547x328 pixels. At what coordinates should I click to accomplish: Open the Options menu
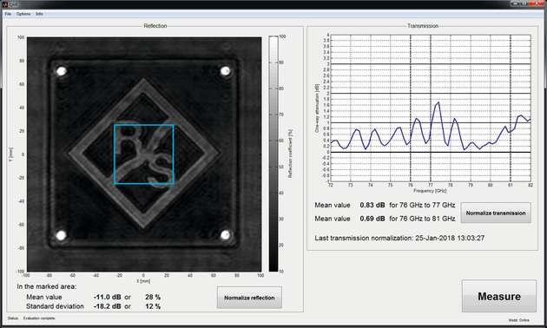tap(23, 14)
